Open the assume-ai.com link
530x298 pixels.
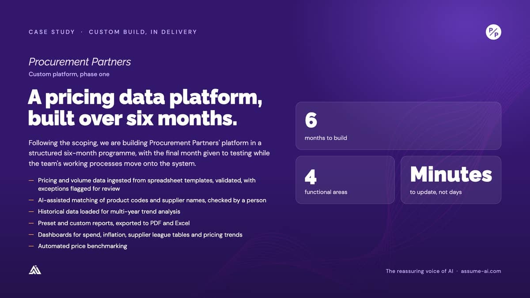click(481, 271)
